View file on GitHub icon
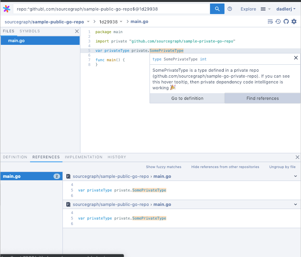The width and height of the screenshot is (301, 257). point(286,21)
